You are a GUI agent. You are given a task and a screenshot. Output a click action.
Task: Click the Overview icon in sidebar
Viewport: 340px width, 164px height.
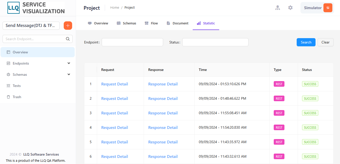tap(8, 52)
